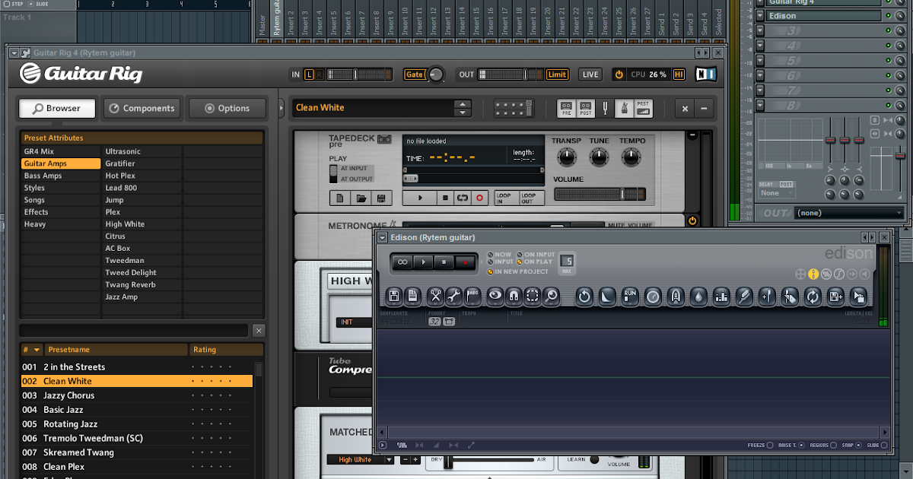Open Guitar Rig tuner fork icon
The height and width of the screenshot is (479, 913).
point(606,108)
